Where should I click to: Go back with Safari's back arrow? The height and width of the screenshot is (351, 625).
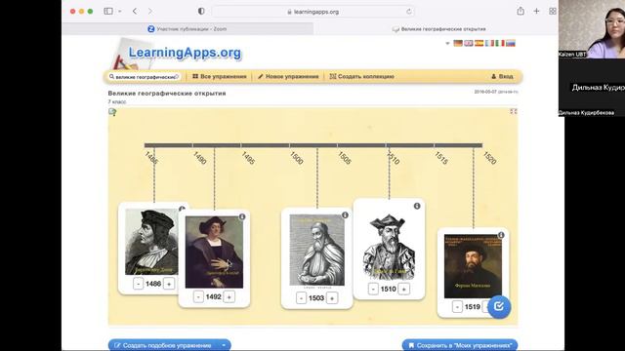click(x=135, y=11)
